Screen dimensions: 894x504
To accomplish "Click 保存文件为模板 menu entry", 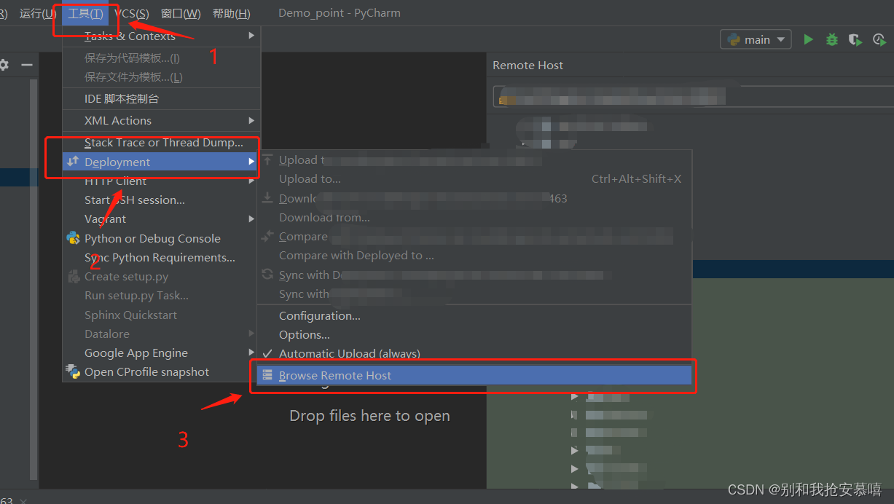I will click(161, 76).
